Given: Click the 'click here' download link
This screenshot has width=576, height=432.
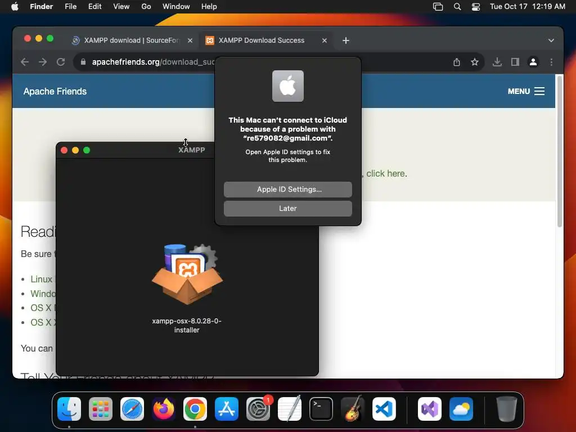Looking at the screenshot, I should [386, 173].
